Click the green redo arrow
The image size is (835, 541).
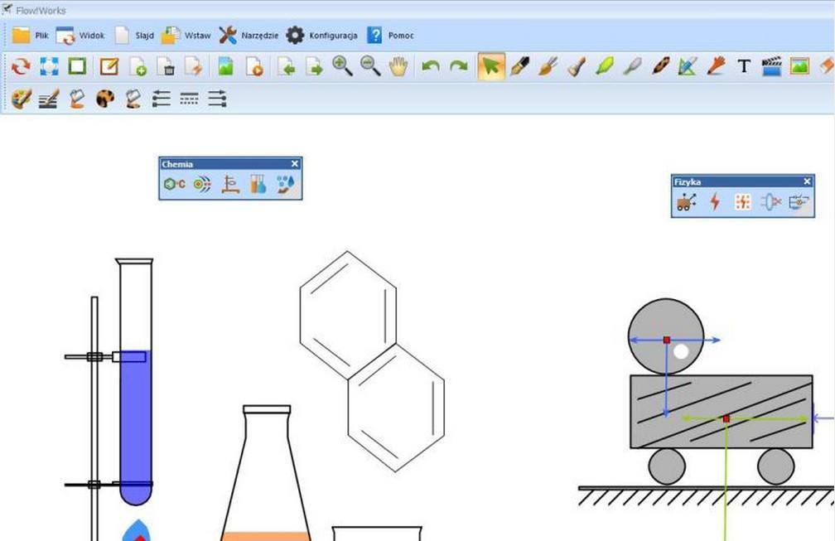click(x=459, y=66)
